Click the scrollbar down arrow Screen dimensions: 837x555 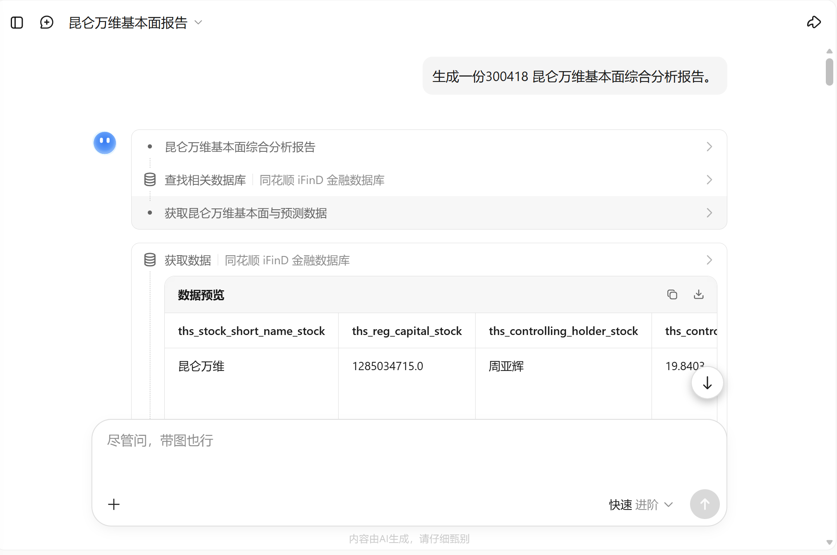(829, 542)
